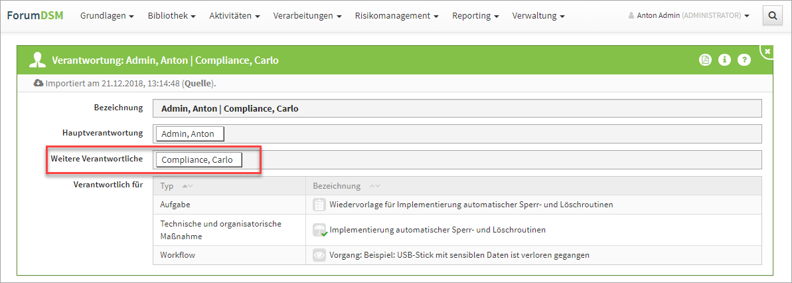This screenshot has width=792, height=283.
Task: Open the USB-Stick Vorgang workflow entry
Action: pyautogui.click(x=459, y=255)
